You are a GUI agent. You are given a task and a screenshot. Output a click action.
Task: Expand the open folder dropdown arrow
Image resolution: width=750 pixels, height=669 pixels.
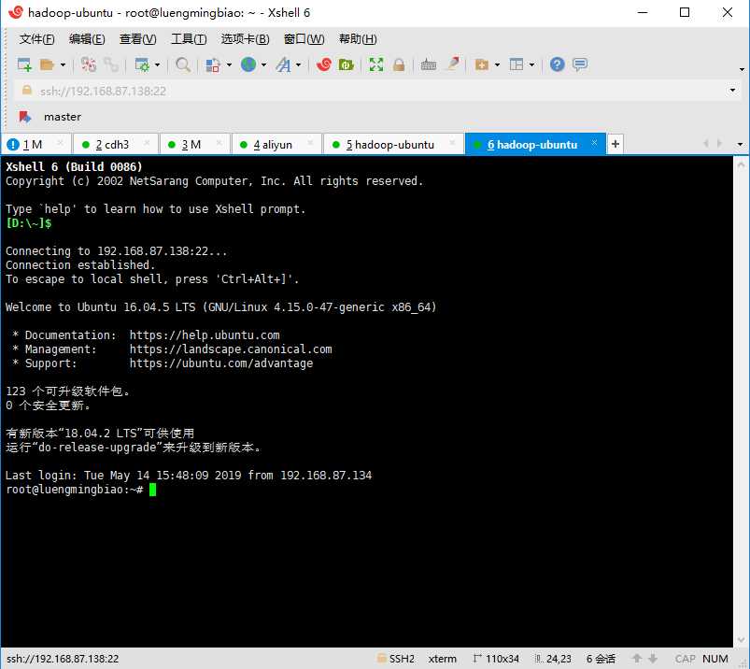[63, 64]
